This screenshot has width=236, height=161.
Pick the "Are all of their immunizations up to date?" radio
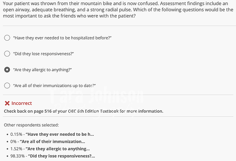[x=7, y=85]
